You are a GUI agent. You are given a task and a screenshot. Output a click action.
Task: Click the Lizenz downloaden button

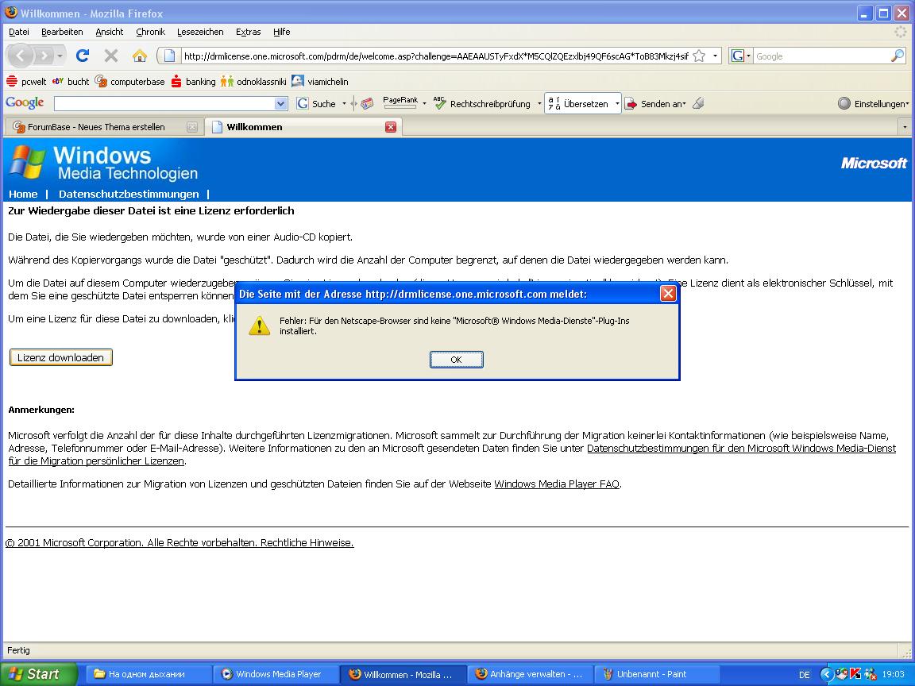click(x=60, y=357)
